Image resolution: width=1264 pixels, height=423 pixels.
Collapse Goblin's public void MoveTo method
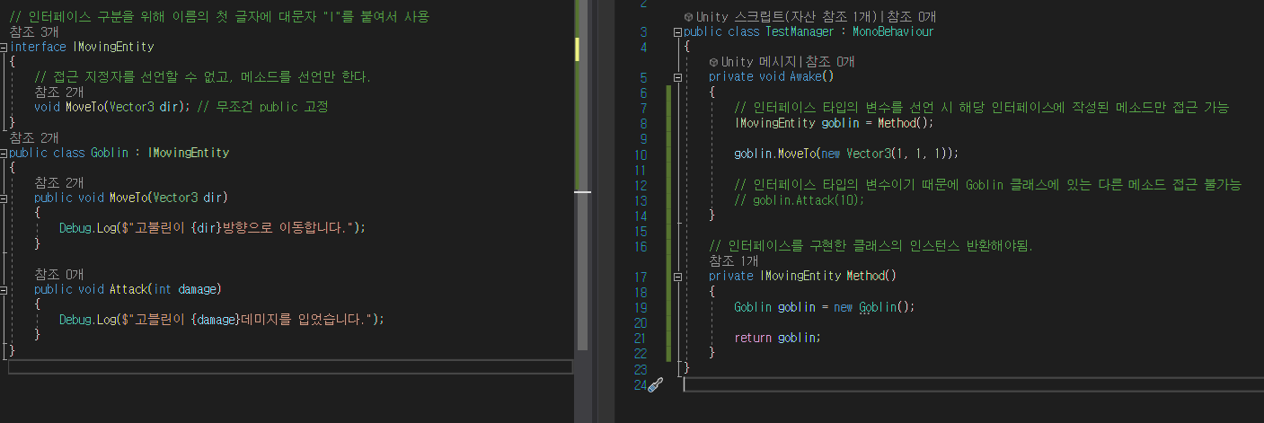4,198
